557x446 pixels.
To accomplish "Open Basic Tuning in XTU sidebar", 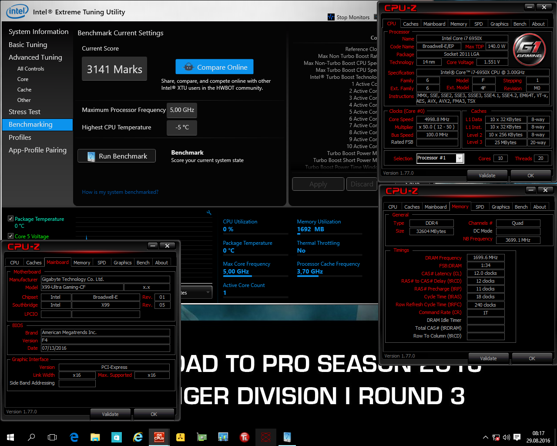I will click(28, 45).
